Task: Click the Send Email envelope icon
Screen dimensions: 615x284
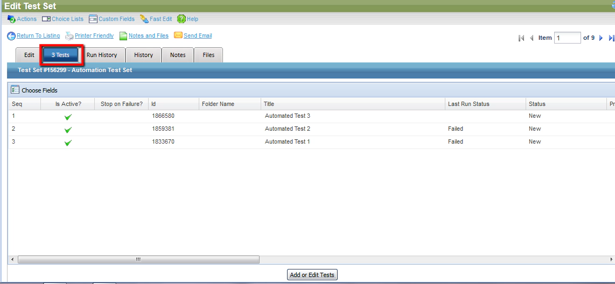Action: click(178, 35)
